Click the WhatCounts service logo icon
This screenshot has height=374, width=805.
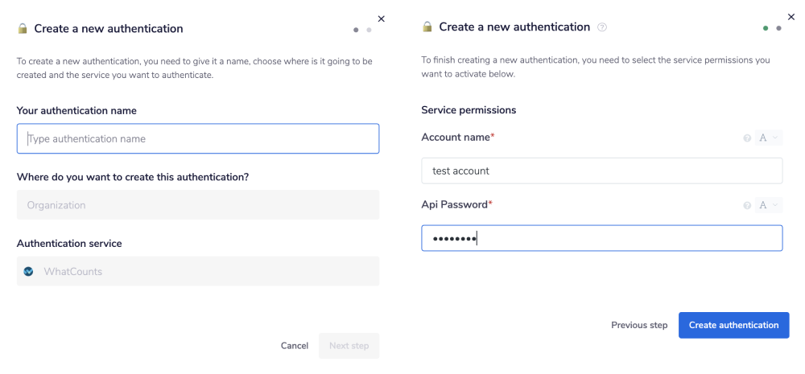pyautogui.click(x=29, y=272)
